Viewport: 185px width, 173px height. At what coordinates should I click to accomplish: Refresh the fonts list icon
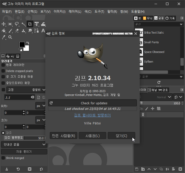tap(159, 82)
